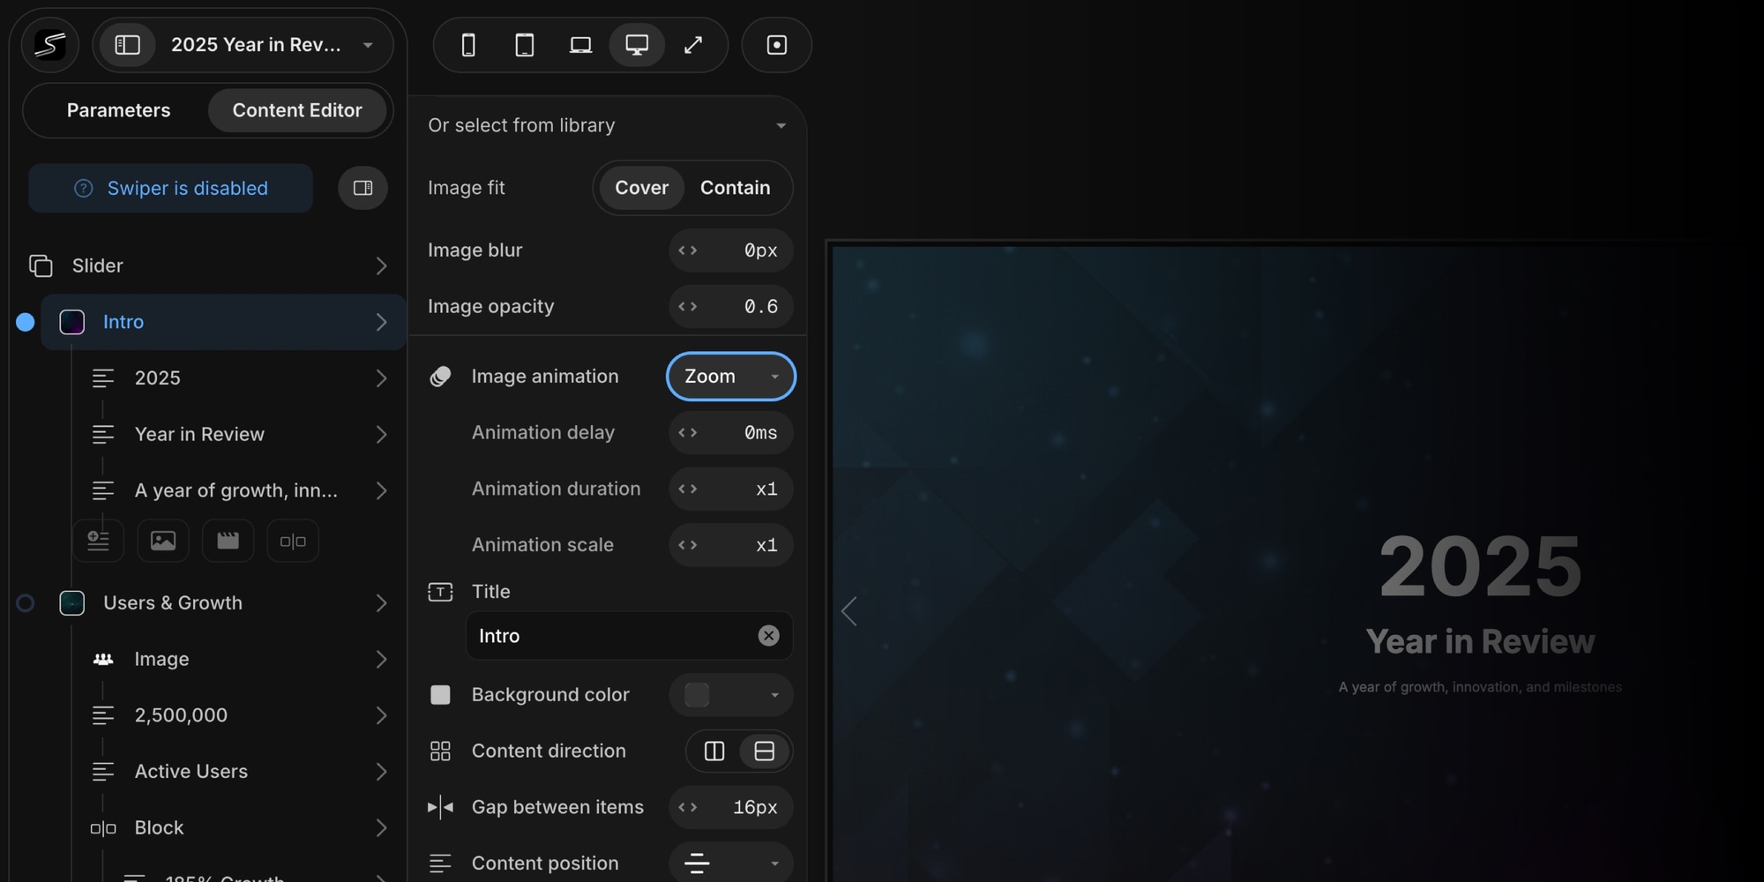
Task: Clear the Title input text
Action: [x=768, y=636]
